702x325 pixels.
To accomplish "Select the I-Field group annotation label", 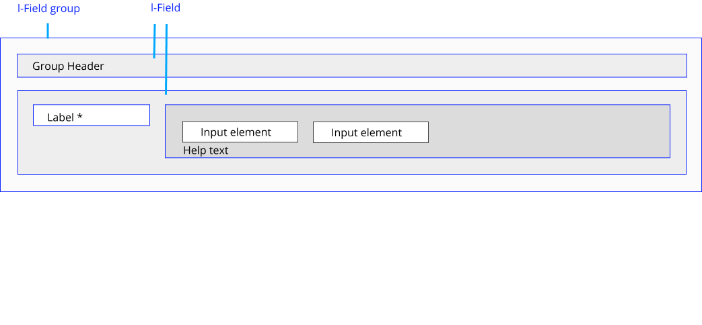I will [49, 9].
